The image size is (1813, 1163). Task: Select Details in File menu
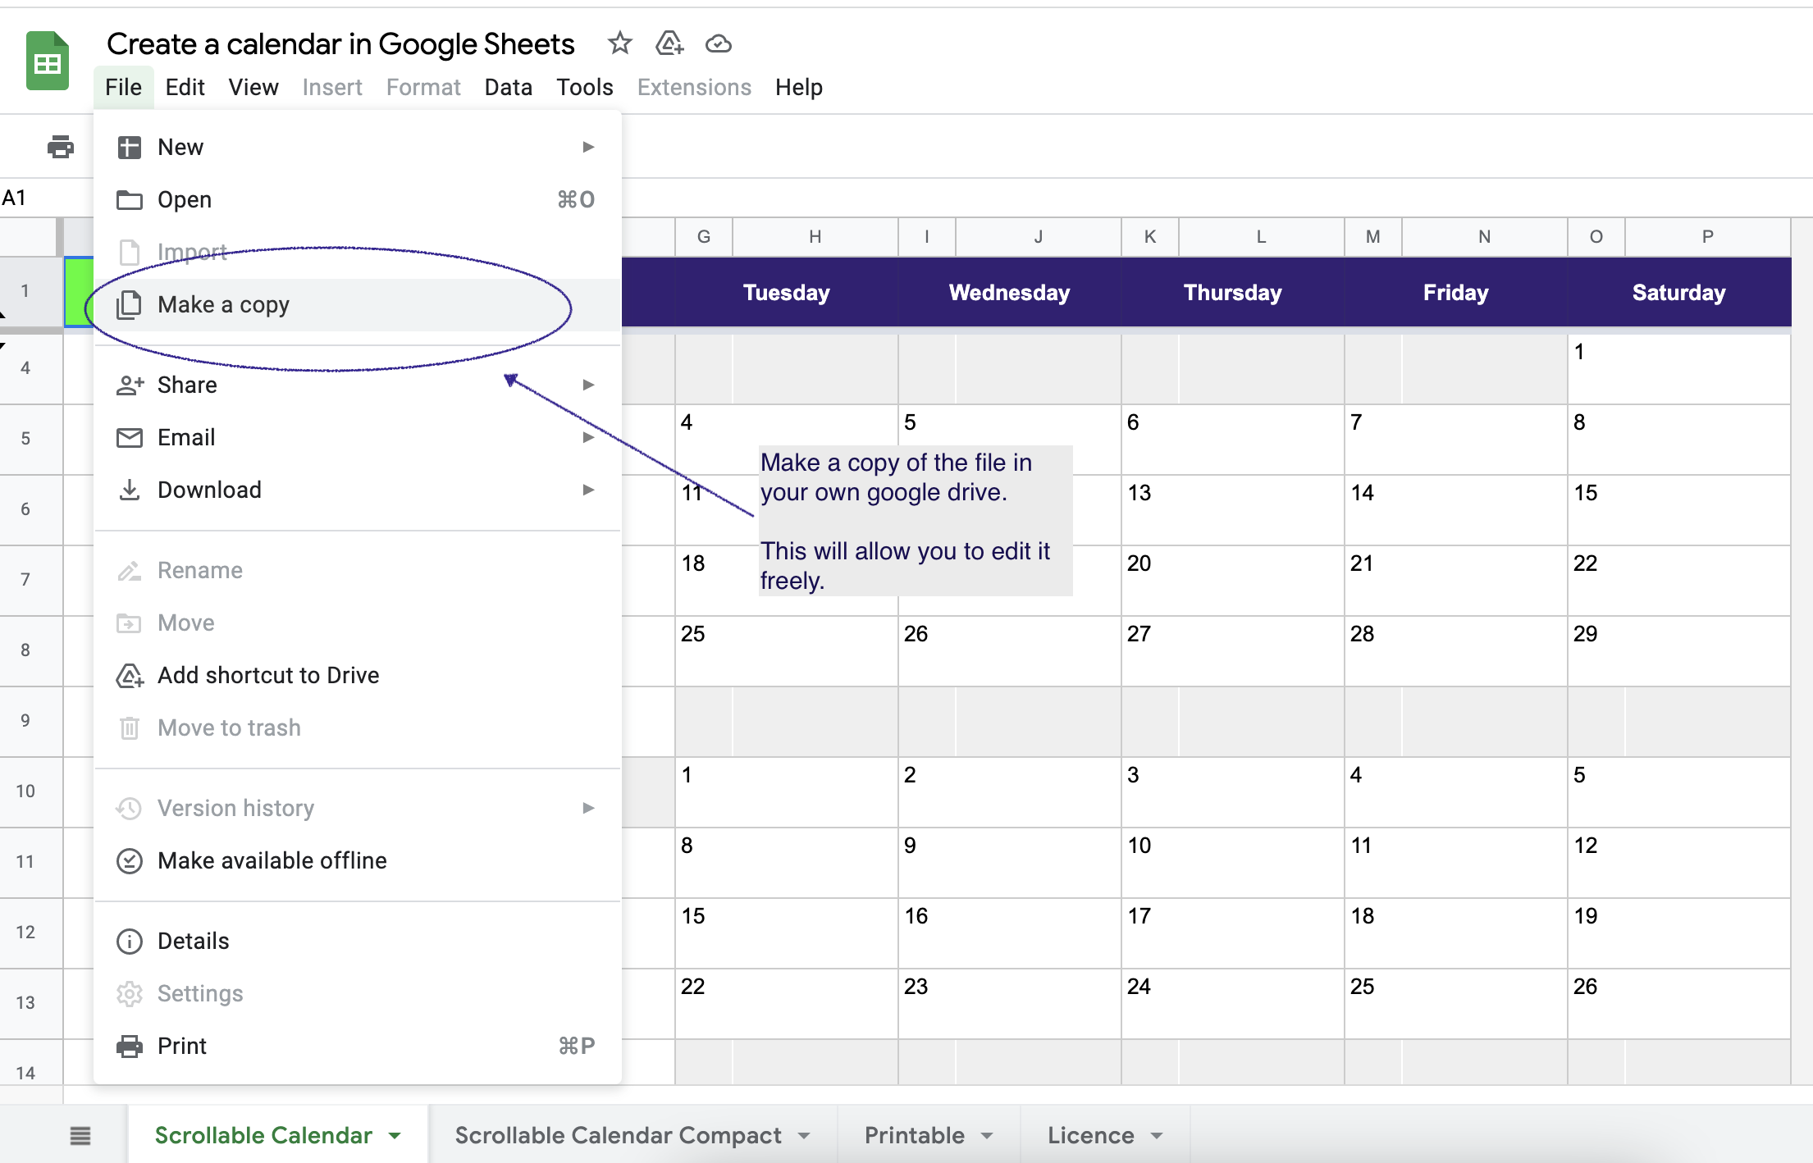358,942
